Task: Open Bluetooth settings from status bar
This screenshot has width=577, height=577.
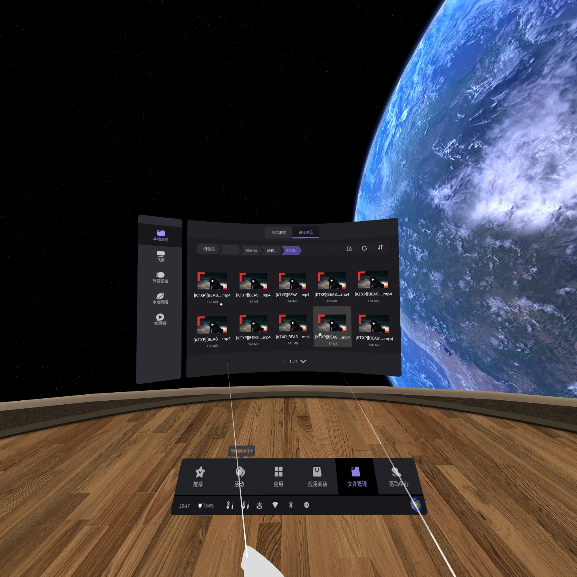Action: pos(291,505)
